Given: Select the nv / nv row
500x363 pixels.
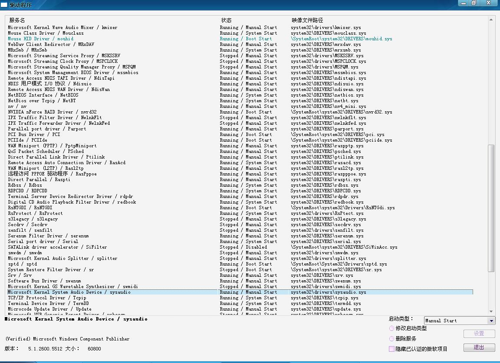Looking at the screenshot, I should pyautogui.click(x=240, y=106).
